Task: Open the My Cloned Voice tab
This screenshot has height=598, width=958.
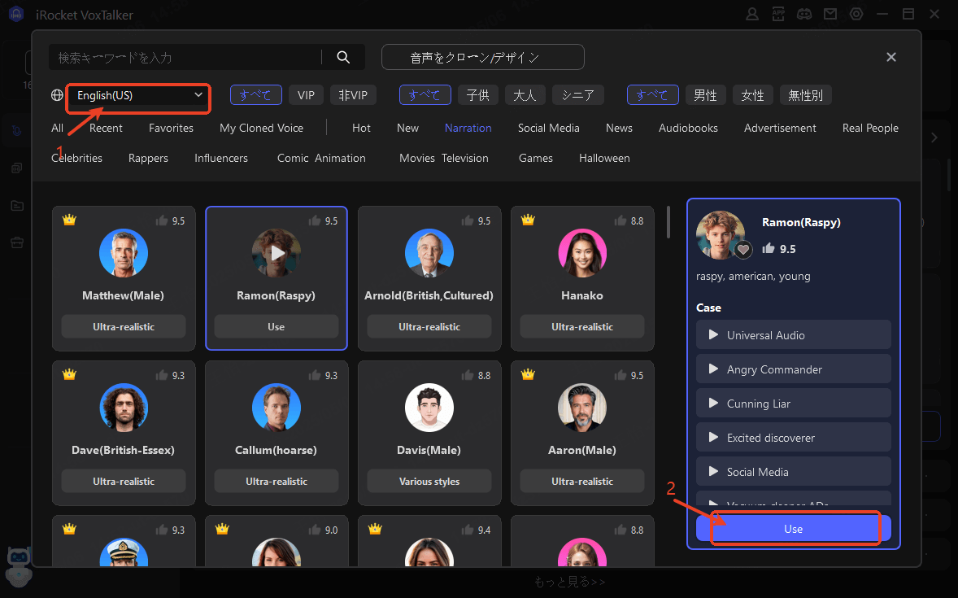Action: point(262,128)
